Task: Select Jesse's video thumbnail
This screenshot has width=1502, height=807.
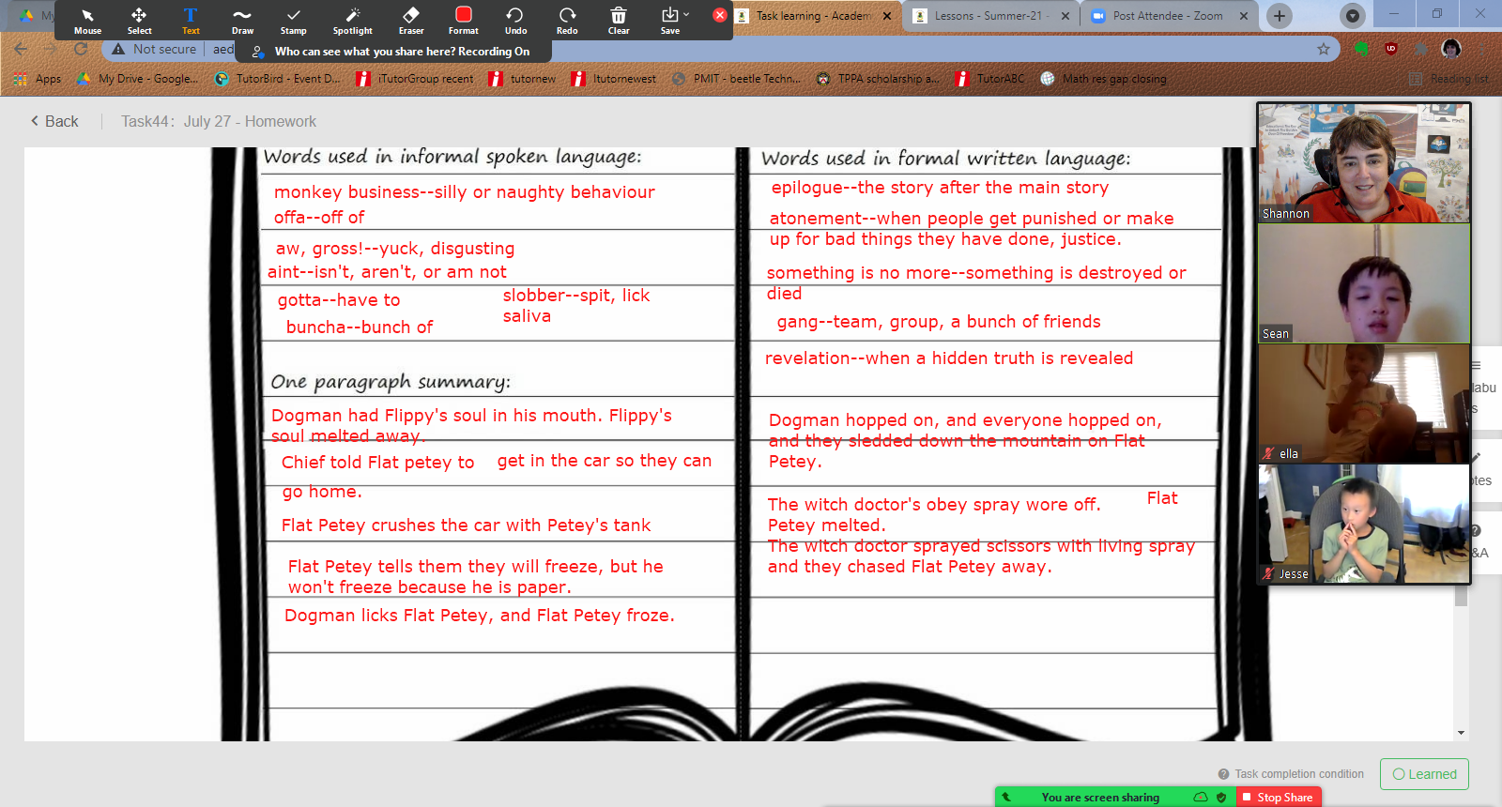Action: coord(1364,524)
